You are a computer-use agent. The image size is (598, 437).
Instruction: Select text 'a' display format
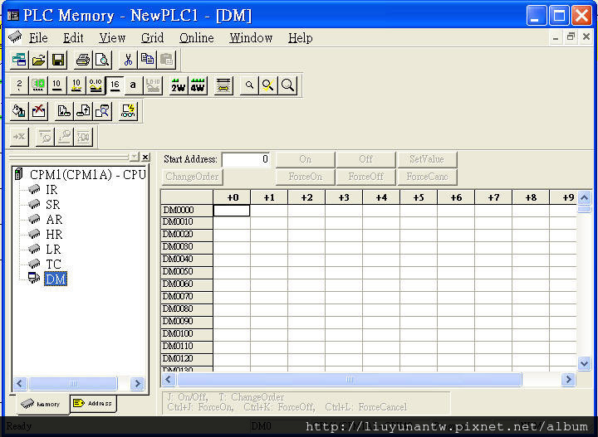pyautogui.click(x=133, y=85)
